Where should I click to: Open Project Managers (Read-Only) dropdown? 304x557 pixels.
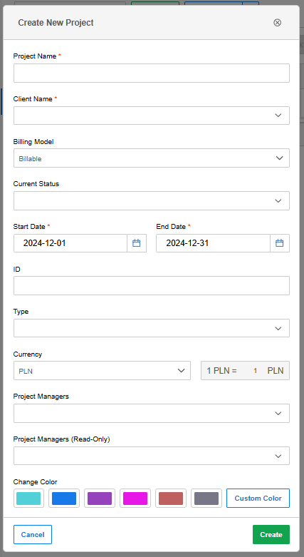click(152, 456)
